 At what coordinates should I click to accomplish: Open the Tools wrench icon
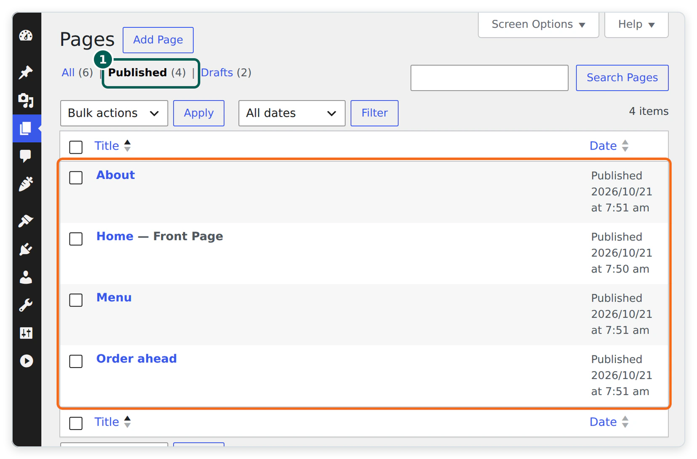pyautogui.click(x=26, y=305)
